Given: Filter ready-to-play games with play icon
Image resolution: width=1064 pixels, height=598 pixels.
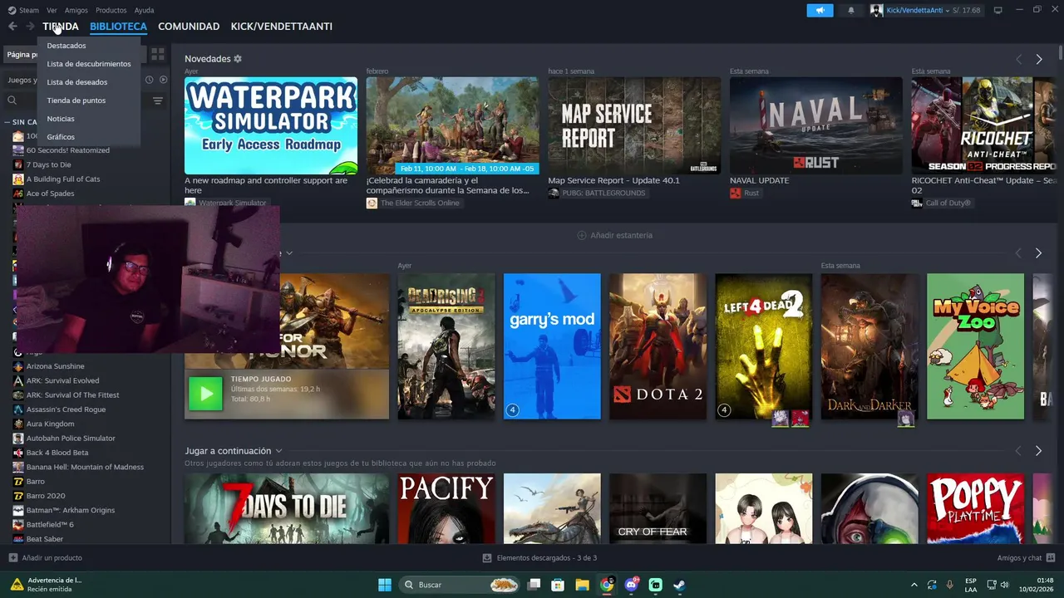Looking at the screenshot, I should pyautogui.click(x=163, y=80).
